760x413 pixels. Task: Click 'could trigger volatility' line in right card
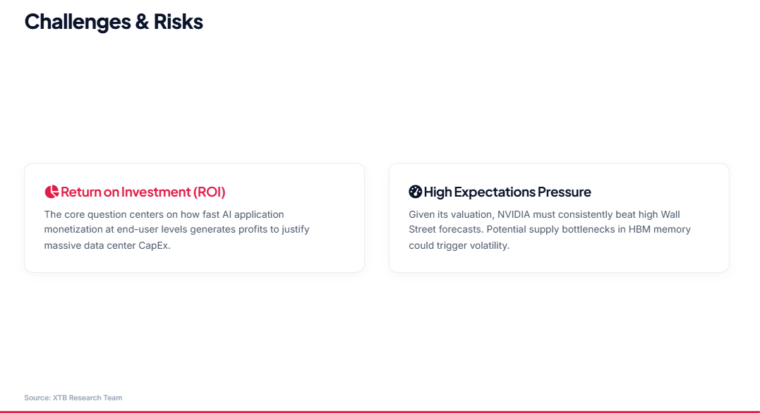[459, 245]
